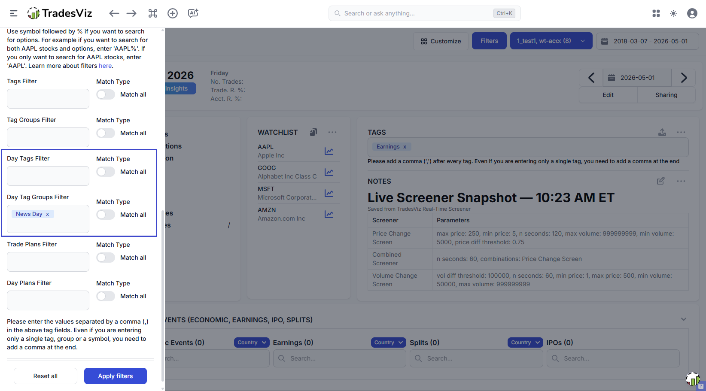Go back with the left arrow icon
The image size is (706, 391).
[x=114, y=13]
